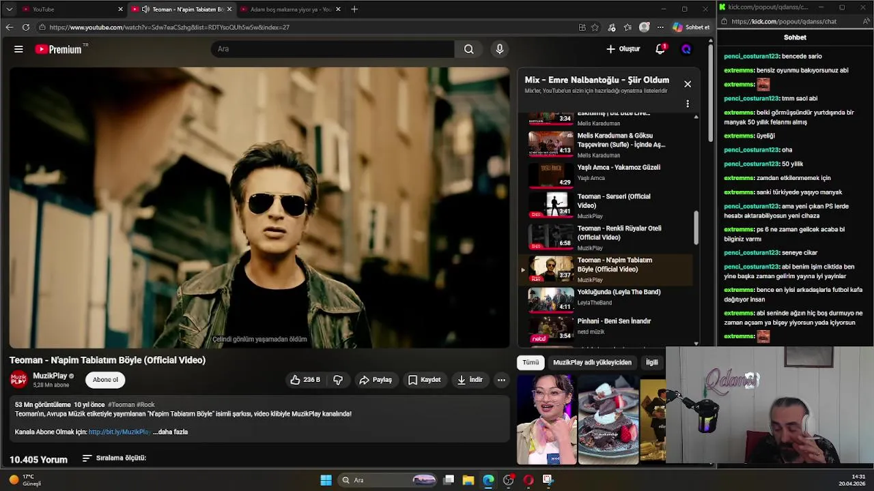Click the #Teoman #Rock hashtags
This screenshot has width=874, height=491.
(131, 404)
